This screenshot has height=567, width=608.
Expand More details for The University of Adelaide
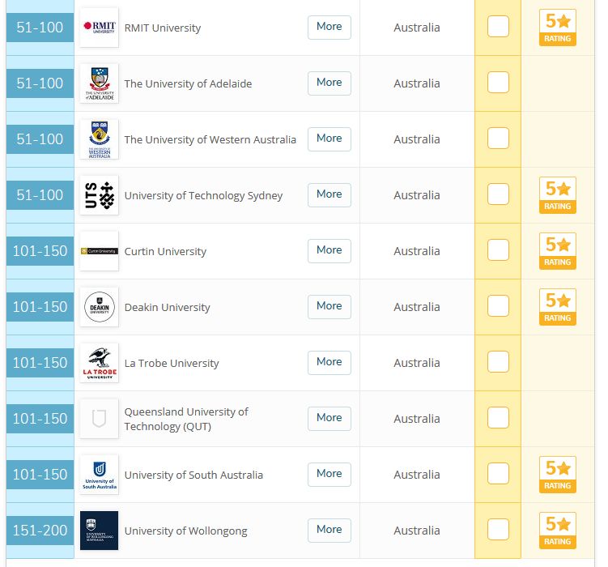tap(330, 83)
